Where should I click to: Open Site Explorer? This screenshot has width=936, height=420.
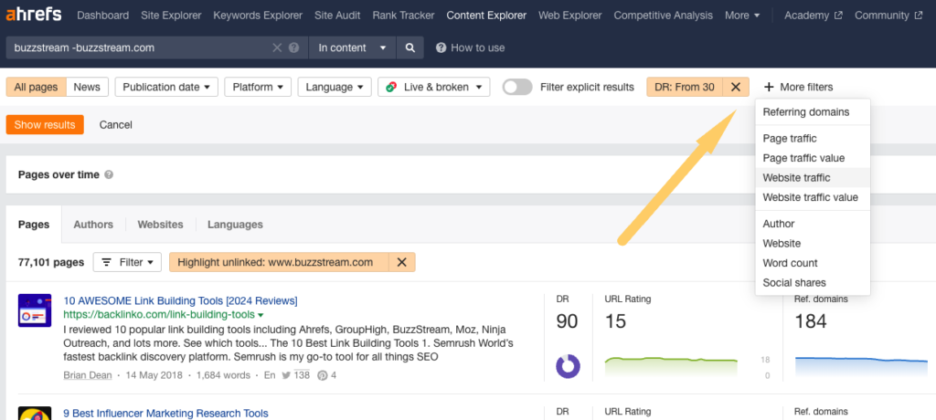click(x=171, y=16)
